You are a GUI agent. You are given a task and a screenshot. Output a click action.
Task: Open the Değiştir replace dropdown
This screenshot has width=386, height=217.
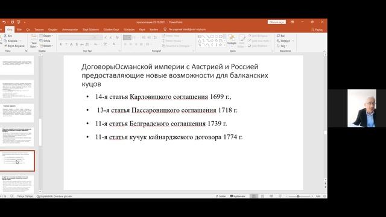[285, 41]
